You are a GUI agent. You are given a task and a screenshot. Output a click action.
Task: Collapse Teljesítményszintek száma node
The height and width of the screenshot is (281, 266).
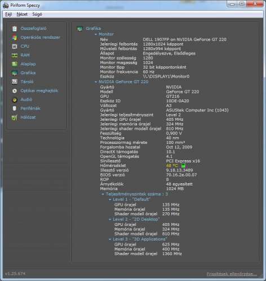coord(103,194)
